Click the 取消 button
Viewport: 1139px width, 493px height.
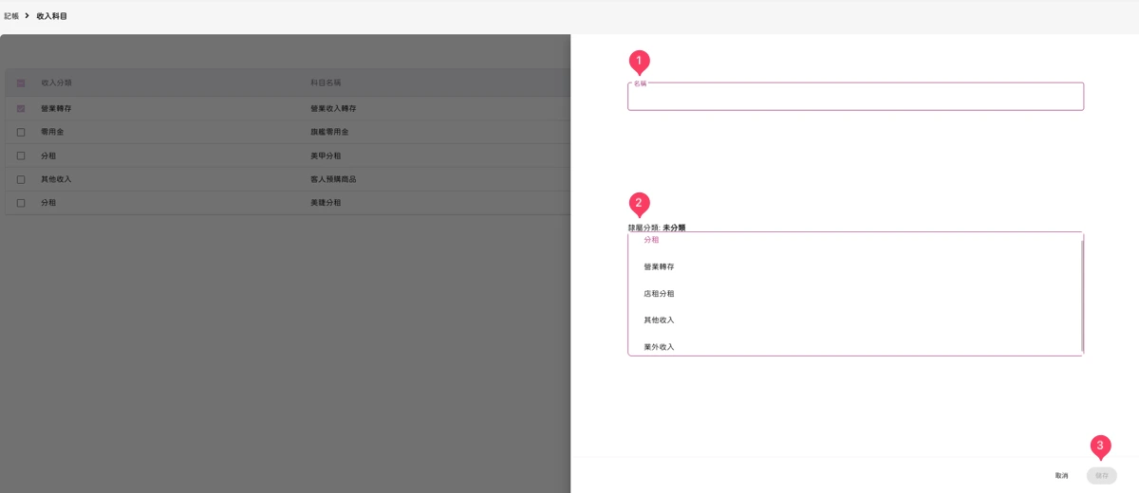(1061, 476)
